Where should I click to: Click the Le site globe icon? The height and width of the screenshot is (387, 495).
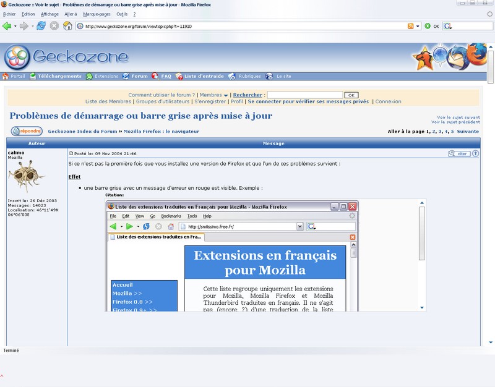click(x=269, y=76)
